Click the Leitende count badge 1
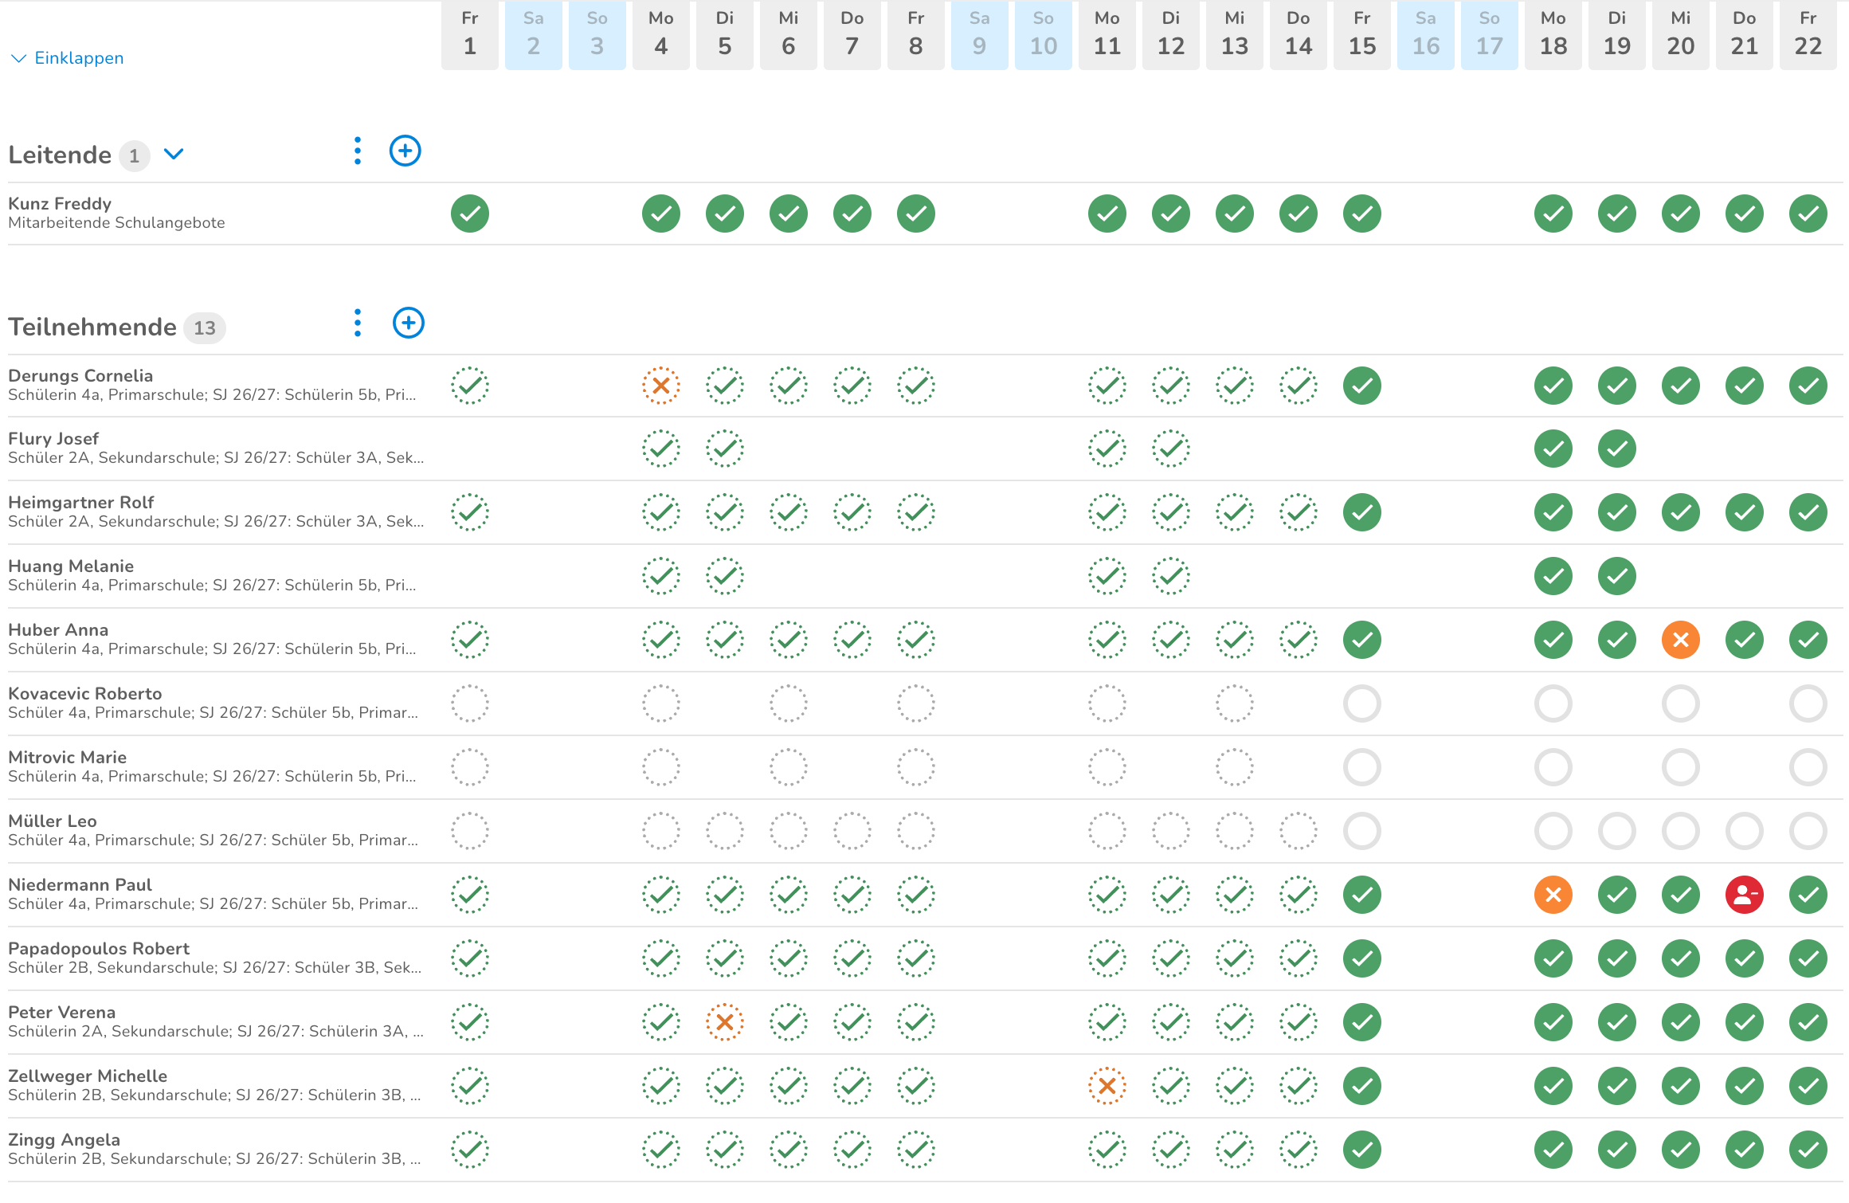Viewport: 1849px width, 1203px height. pyautogui.click(x=135, y=155)
